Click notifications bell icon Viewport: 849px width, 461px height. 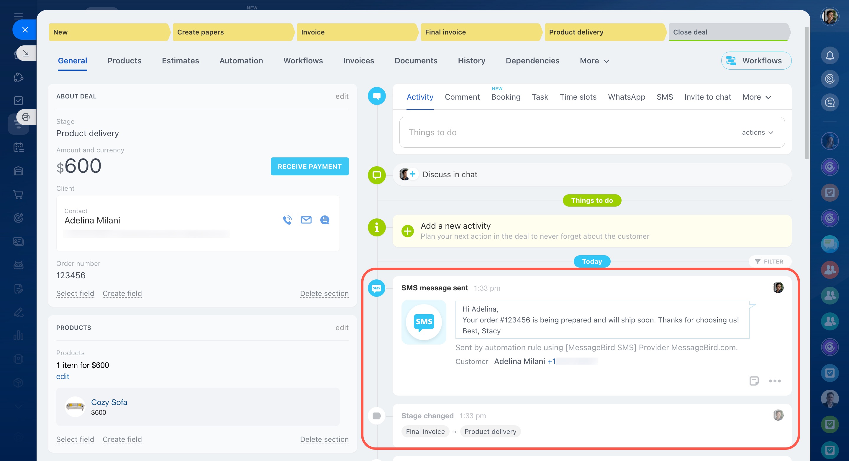point(830,55)
